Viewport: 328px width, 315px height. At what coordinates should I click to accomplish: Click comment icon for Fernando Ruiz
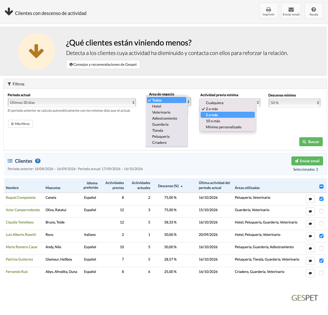coord(310,273)
